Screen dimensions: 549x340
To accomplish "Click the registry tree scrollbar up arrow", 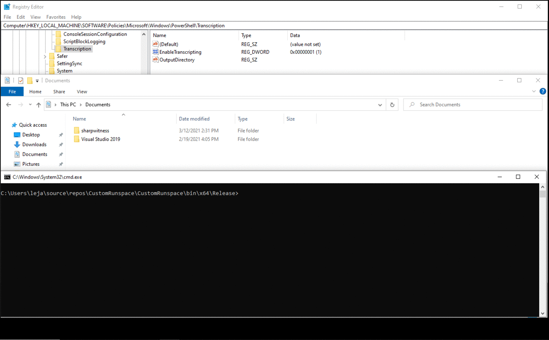I will click(144, 34).
